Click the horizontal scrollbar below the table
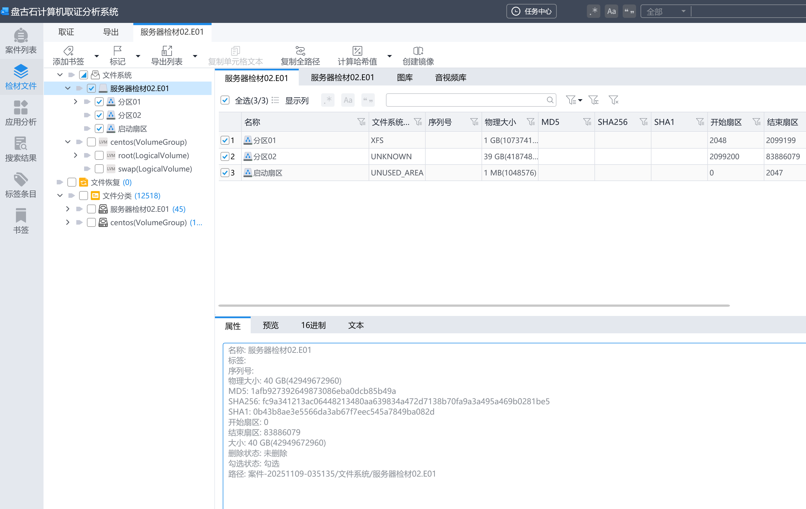 pos(474,306)
